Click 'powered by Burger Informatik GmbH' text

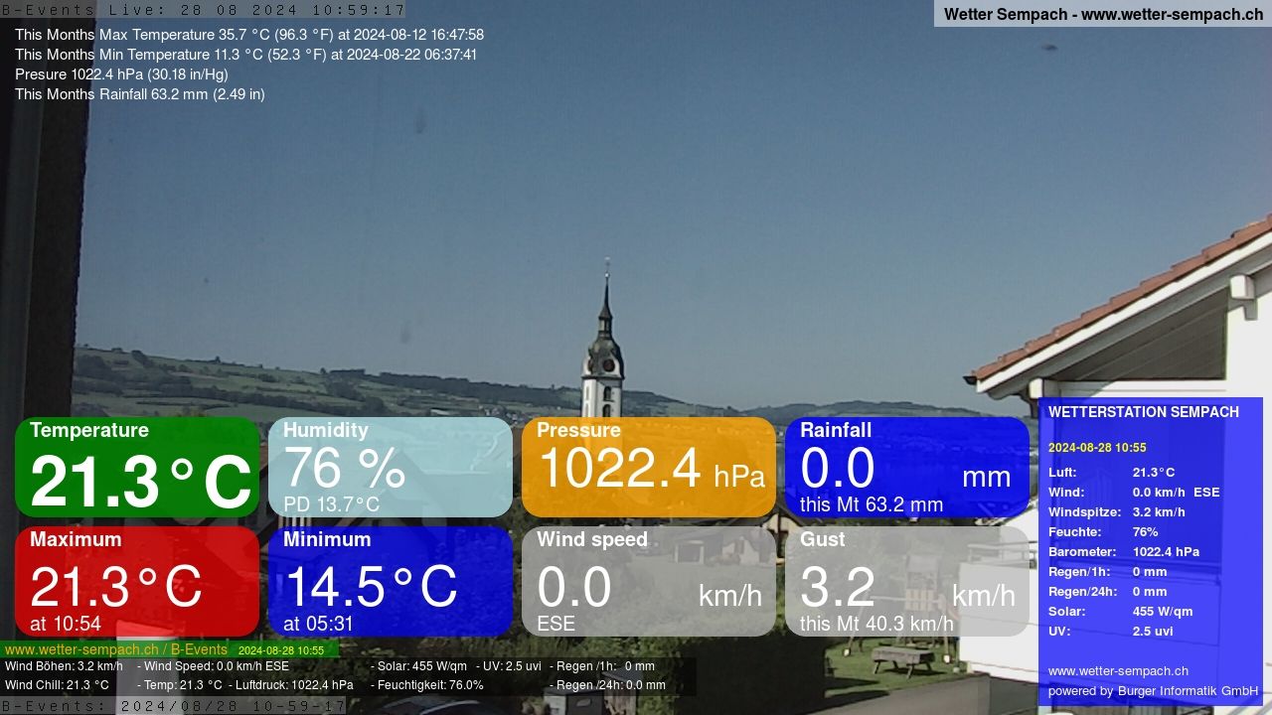click(1153, 691)
